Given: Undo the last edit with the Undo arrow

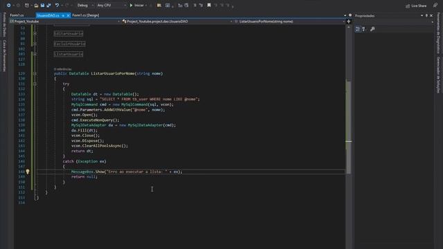Looking at the screenshot, I should [x=57, y=6].
